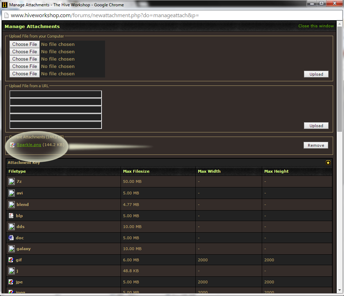
Task: Click the scrollbar down arrow
Action: [x=340, y=290]
